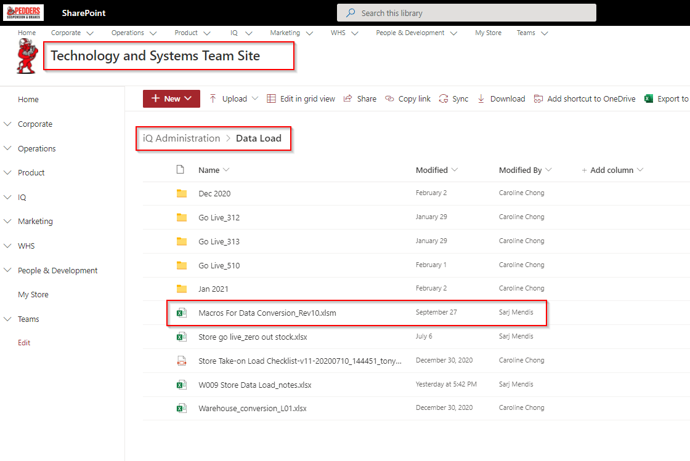Click the Download arrow icon
This screenshot has width=690, height=461.
(x=481, y=98)
